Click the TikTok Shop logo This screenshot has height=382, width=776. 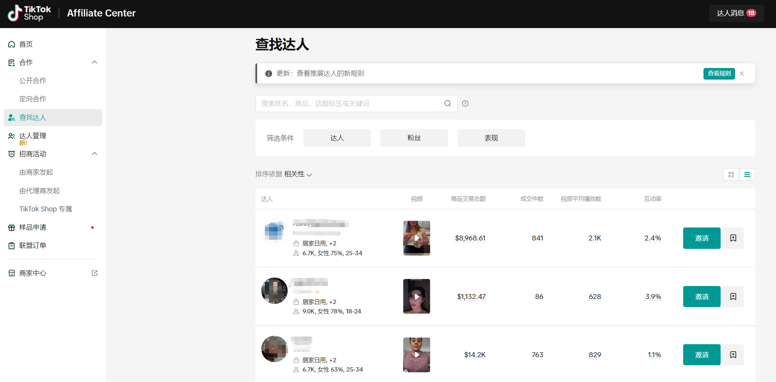29,13
